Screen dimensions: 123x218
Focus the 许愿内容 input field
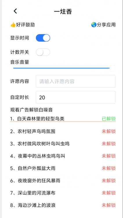point(76,81)
